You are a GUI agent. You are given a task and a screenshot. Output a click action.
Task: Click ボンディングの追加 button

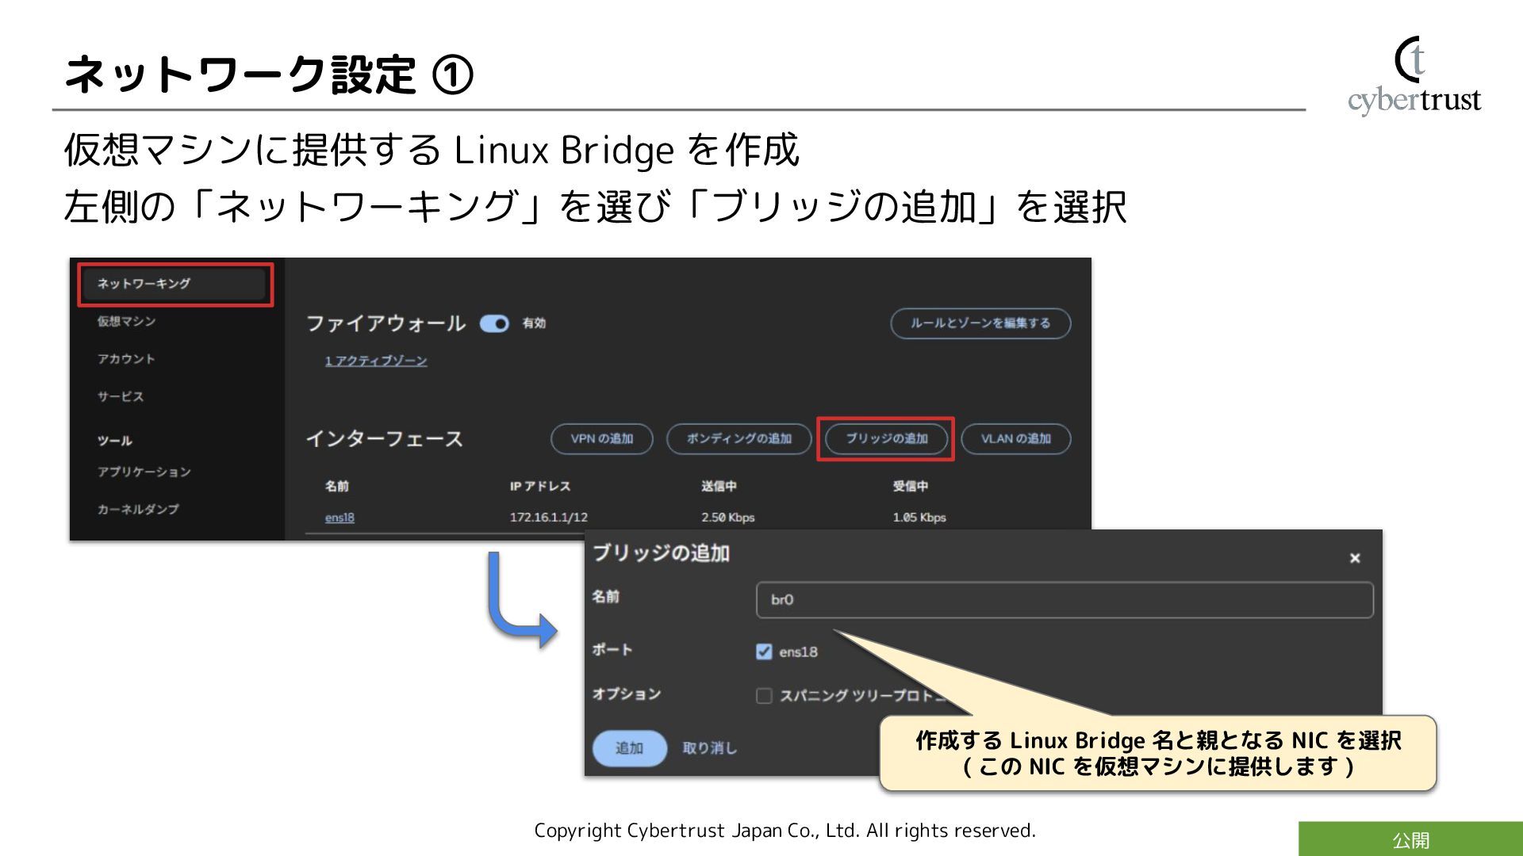point(738,438)
